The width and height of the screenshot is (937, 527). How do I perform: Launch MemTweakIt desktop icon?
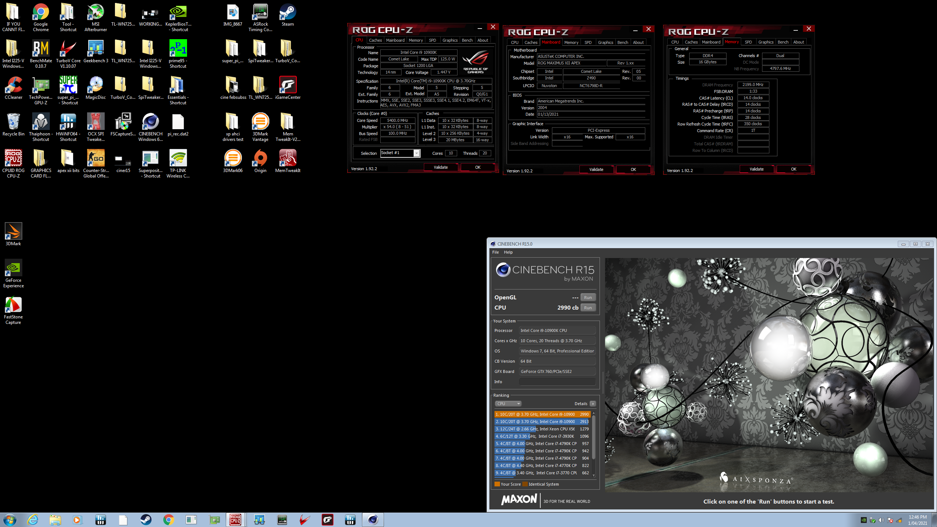click(x=288, y=161)
